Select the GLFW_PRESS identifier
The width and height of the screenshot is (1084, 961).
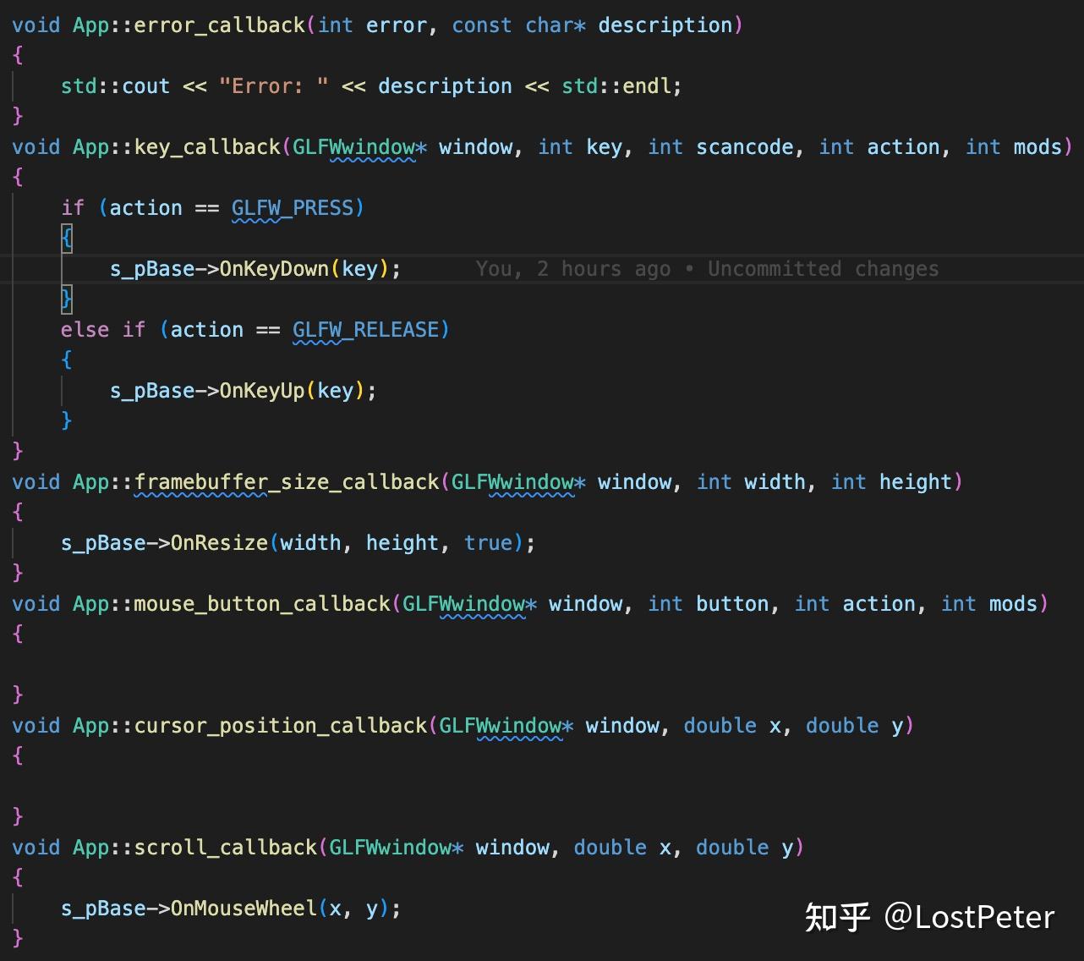(x=294, y=207)
